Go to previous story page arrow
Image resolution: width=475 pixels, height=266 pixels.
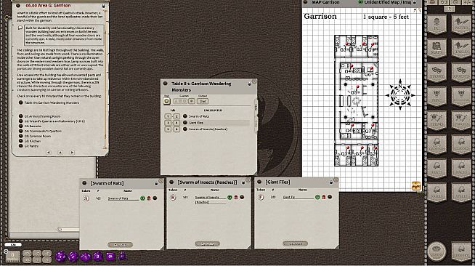49,153
